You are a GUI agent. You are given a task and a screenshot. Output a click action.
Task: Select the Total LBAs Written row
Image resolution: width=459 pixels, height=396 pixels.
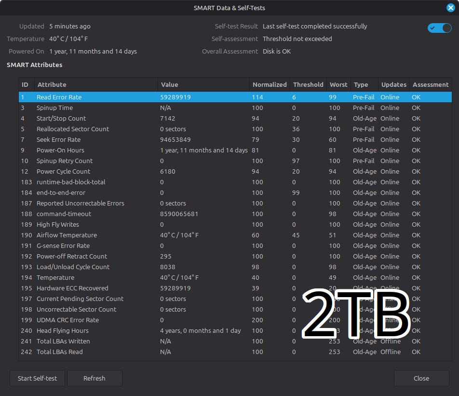(235, 341)
